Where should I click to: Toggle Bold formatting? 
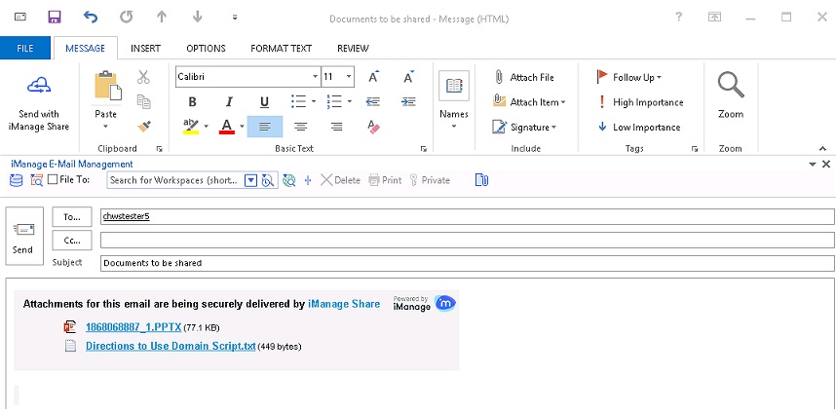coord(193,102)
